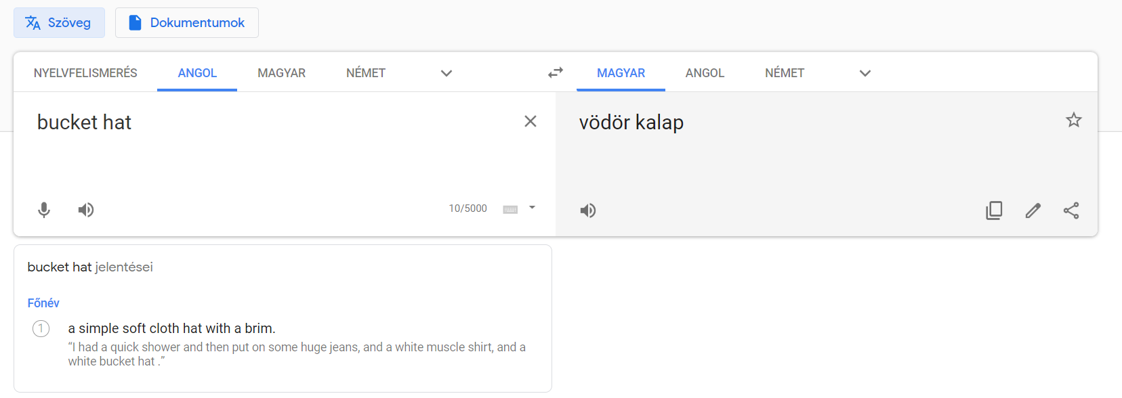Play audio of translation 'vödör kalap'
The height and width of the screenshot is (398, 1122).
click(588, 211)
